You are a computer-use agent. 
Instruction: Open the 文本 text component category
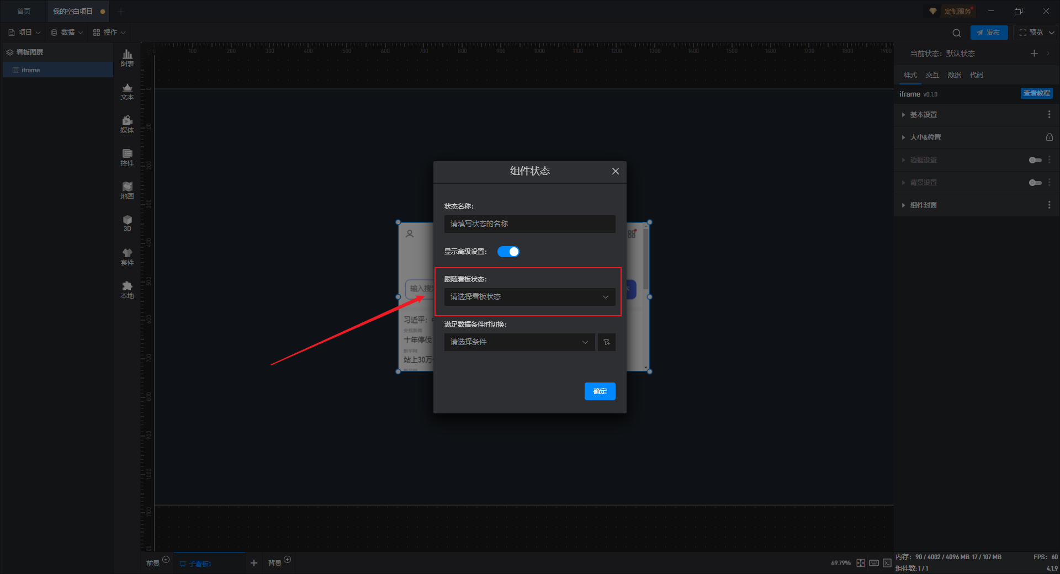[127, 91]
